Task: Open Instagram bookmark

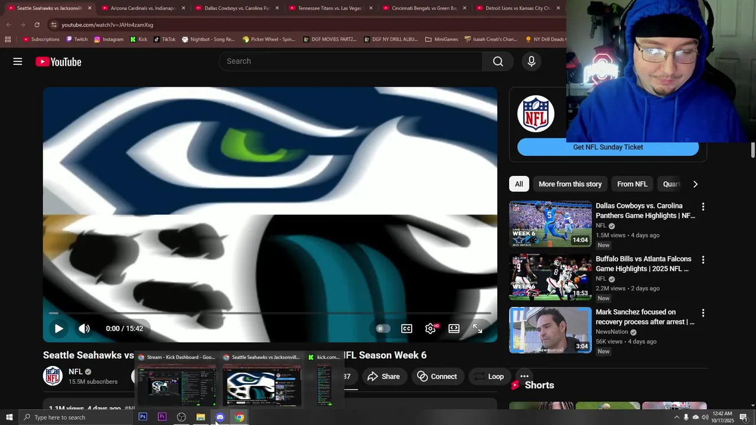Action: (109, 40)
